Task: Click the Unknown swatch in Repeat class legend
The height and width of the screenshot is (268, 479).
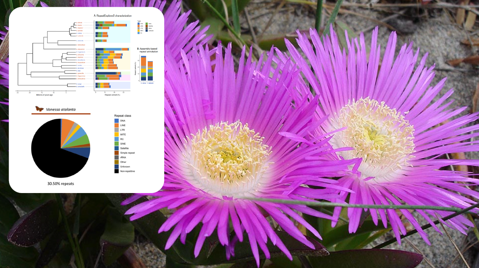Action: coord(117,166)
